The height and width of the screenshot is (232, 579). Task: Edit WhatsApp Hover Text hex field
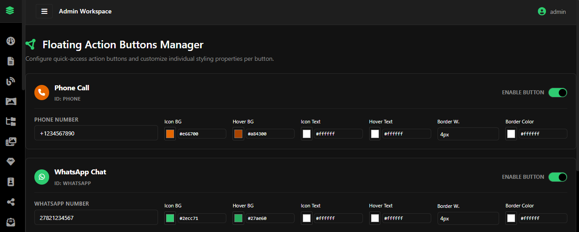407,218
